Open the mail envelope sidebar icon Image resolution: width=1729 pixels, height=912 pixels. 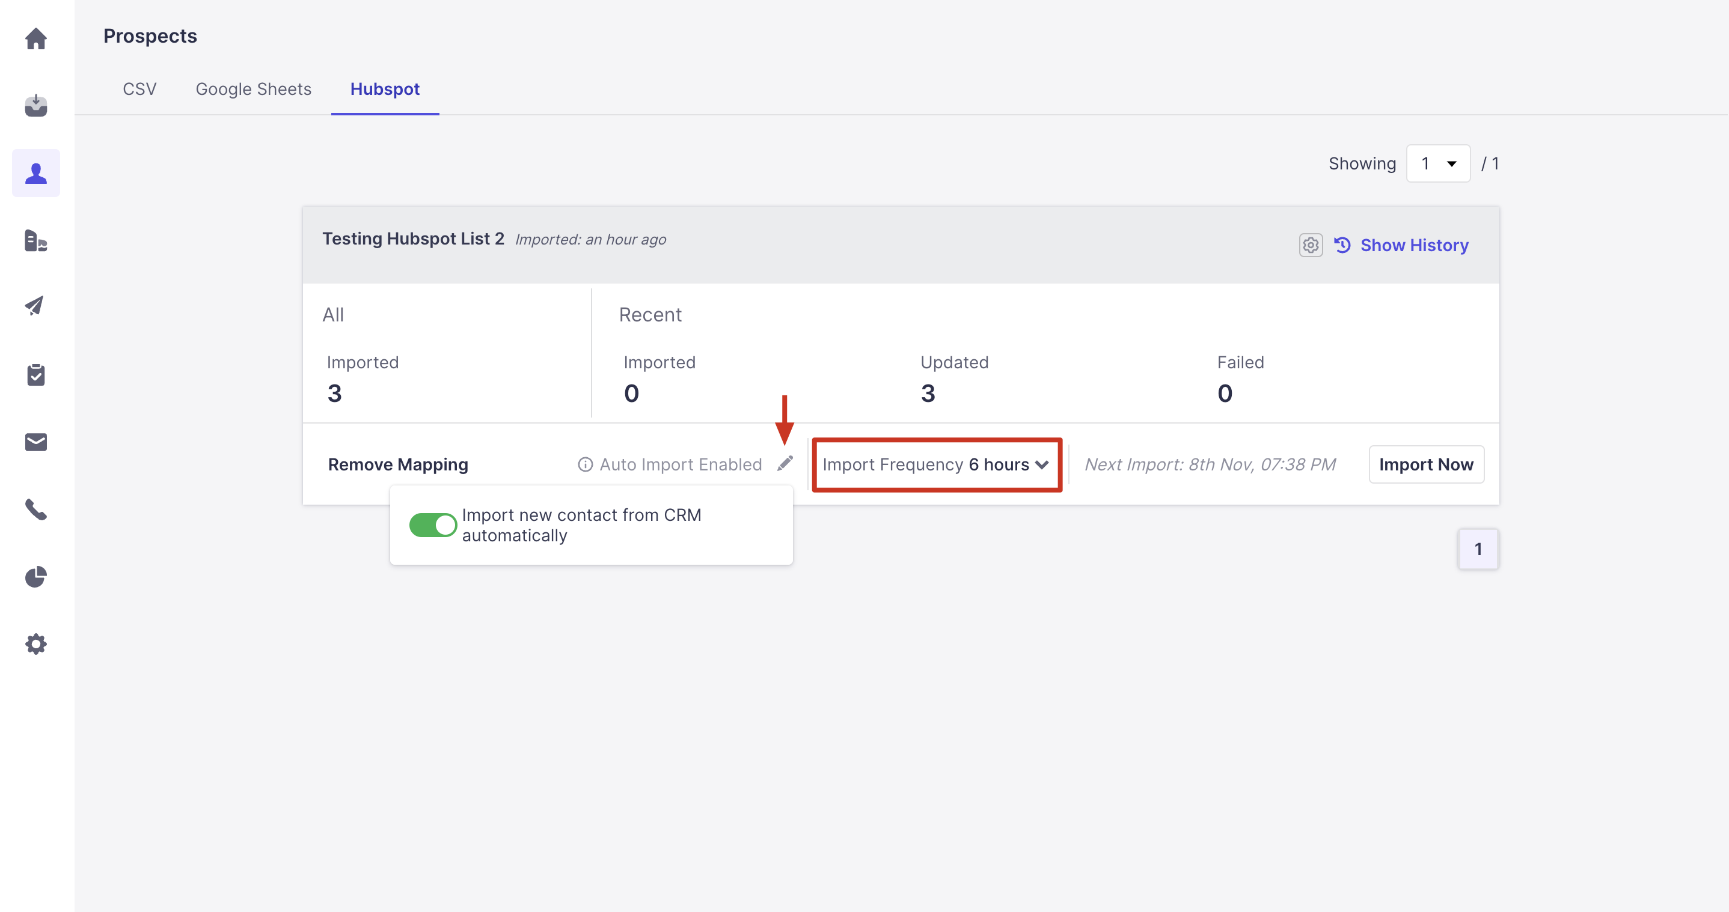click(35, 442)
